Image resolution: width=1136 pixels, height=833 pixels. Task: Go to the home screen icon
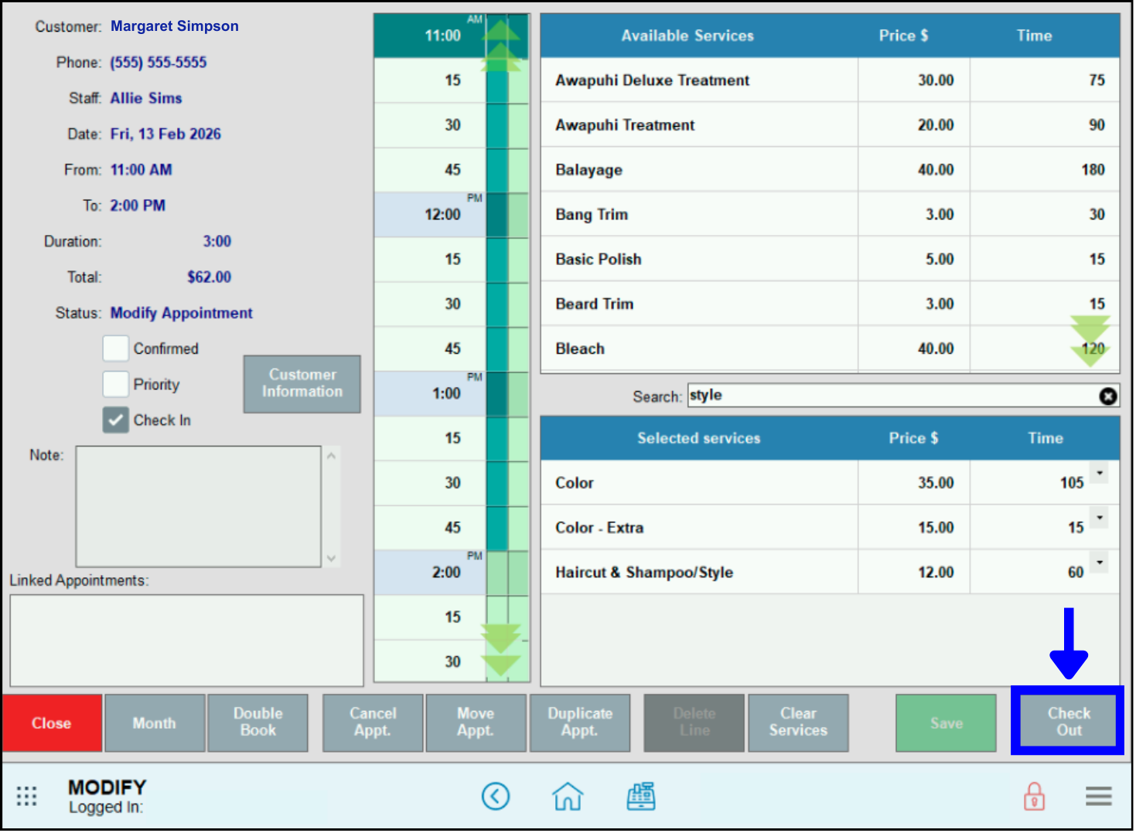(567, 796)
